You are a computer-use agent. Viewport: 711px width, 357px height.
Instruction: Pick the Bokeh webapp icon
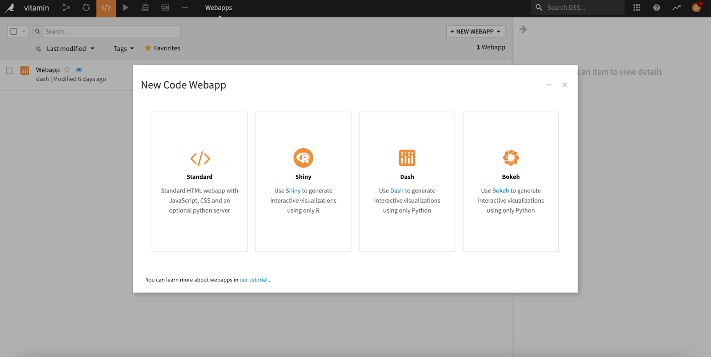pos(511,158)
